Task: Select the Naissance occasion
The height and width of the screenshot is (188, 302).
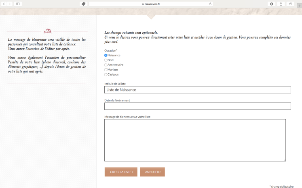Action: point(106,55)
